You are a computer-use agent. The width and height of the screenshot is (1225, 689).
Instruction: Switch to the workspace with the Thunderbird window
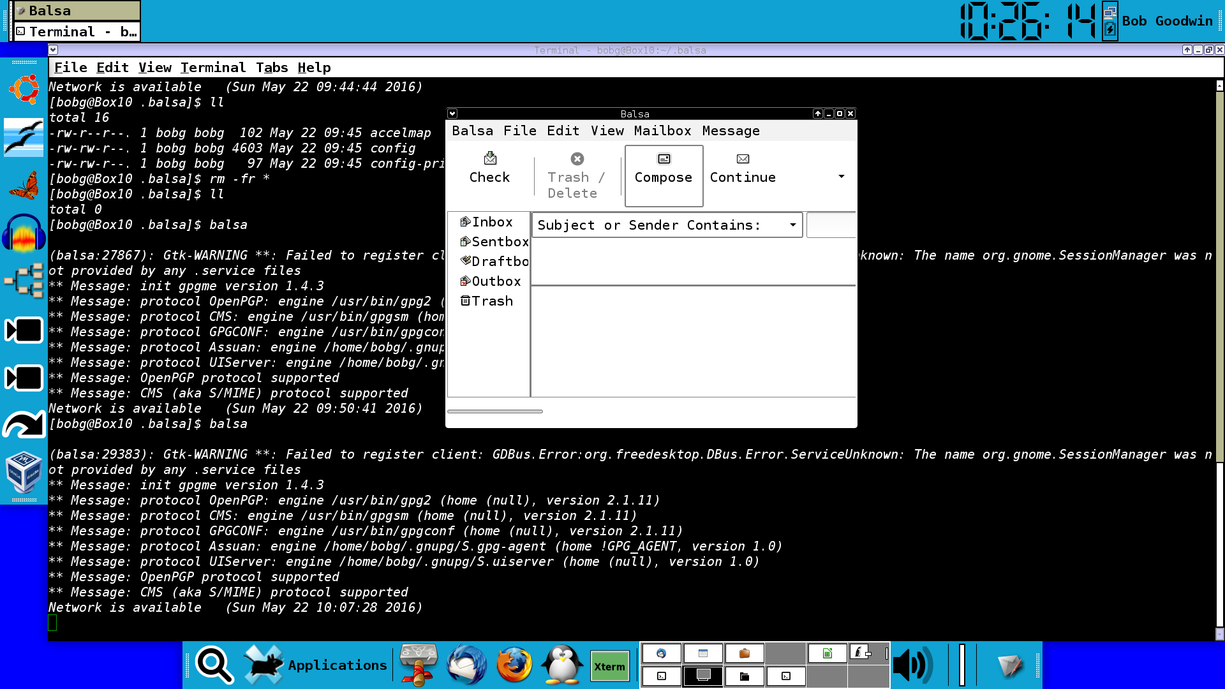[661, 653]
